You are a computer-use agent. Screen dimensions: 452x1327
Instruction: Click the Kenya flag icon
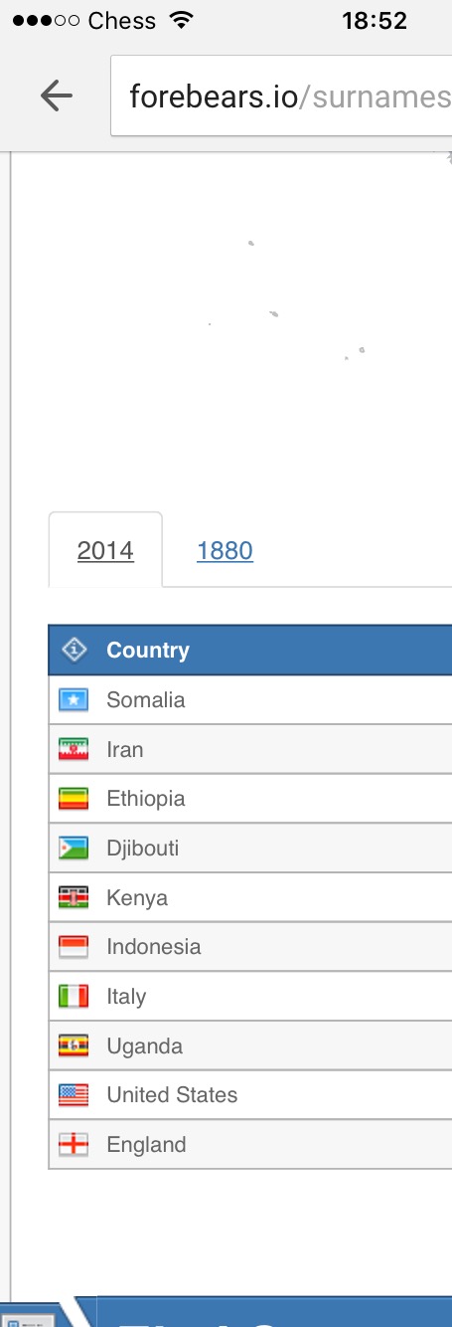[x=75, y=898]
